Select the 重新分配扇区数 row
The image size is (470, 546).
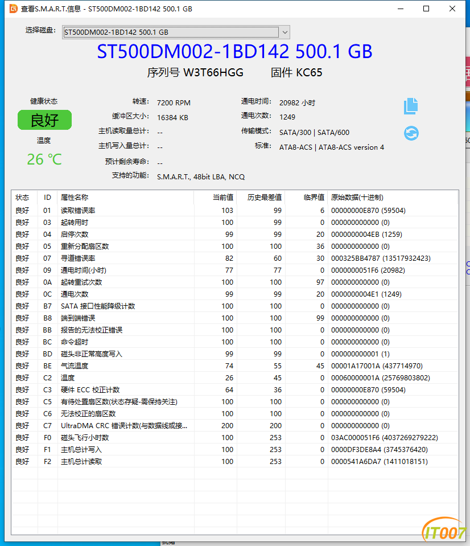[x=235, y=246]
